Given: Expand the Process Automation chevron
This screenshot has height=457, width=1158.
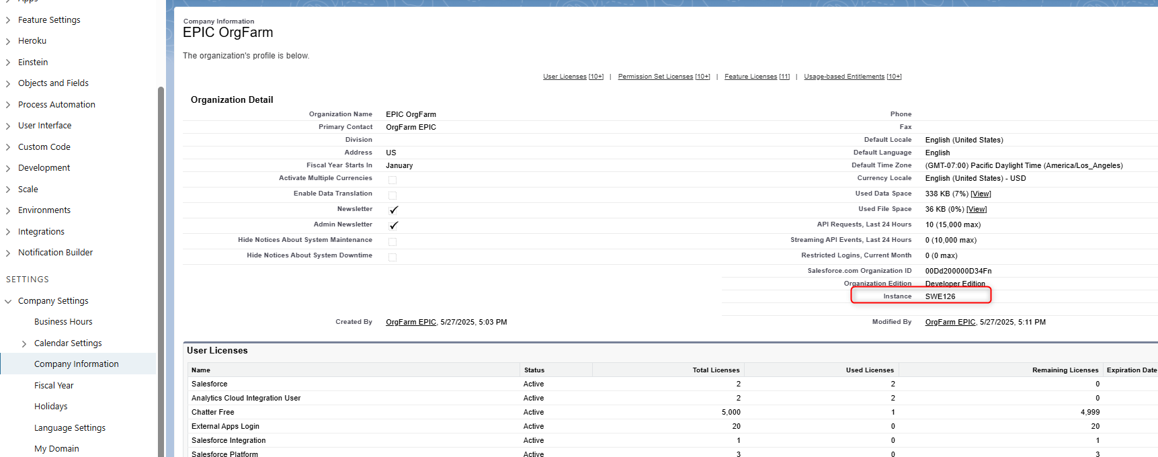Looking at the screenshot, I should (8, 105).
